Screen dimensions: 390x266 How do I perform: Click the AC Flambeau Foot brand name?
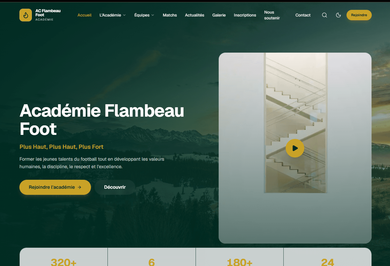(x=48, y=13)
